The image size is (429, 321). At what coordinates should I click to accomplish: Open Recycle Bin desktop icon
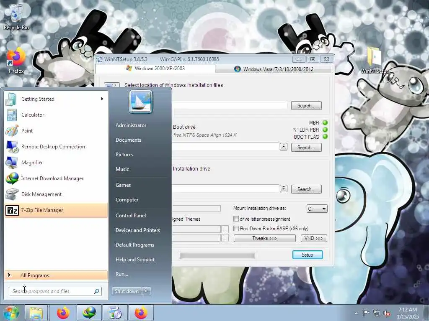[16, 17]
